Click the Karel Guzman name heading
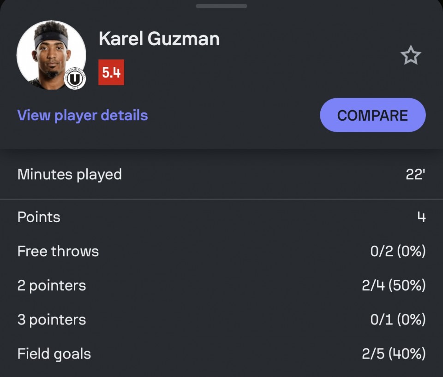Image resolution: width=443 pixels, height=377 pixels. pyautogui.click(x=159, y=39)
